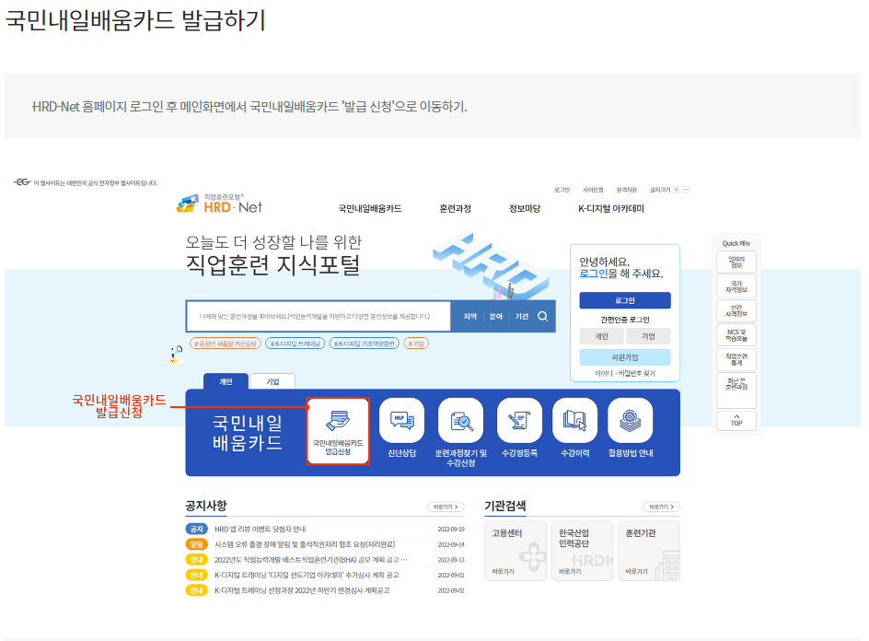The height and width of the screenshot is (641, 869).
Task: Open the 수강이력 book icon
Action: [574, 420]
